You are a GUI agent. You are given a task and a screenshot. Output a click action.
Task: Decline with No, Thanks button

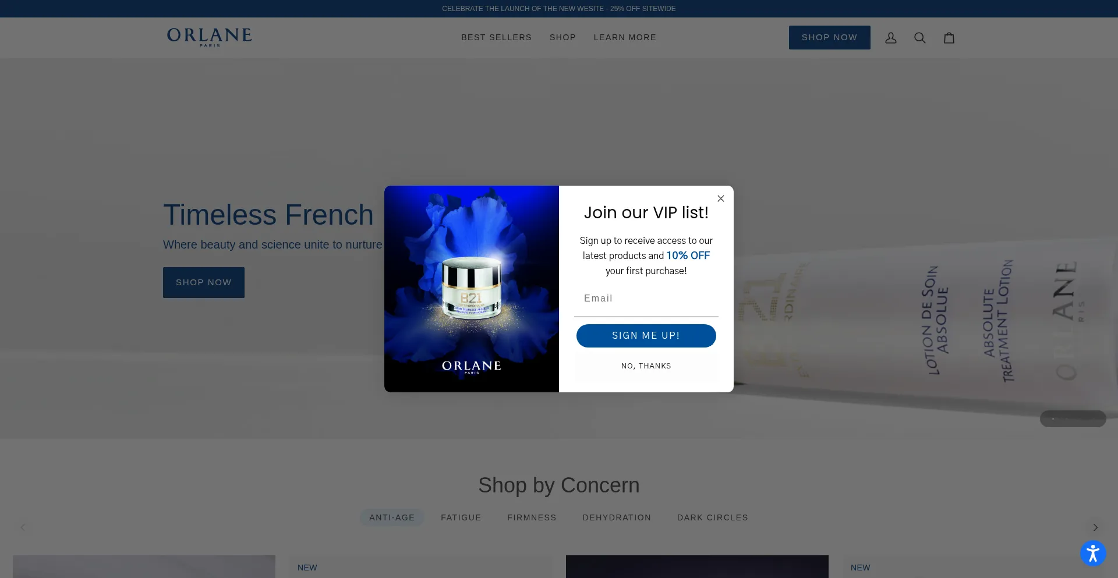[x=646, y=366]
